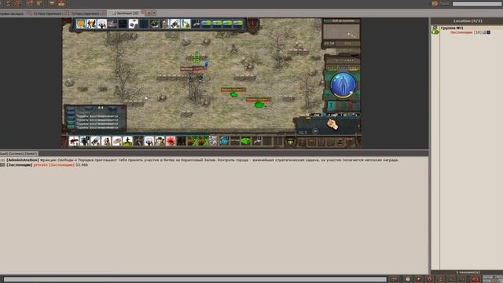Click the white circle status bar icon

point(408,280)
